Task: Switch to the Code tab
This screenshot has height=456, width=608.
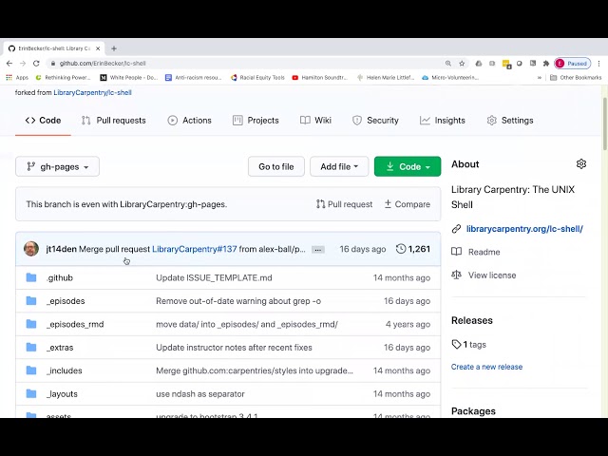Action: (x=43, y=121)
